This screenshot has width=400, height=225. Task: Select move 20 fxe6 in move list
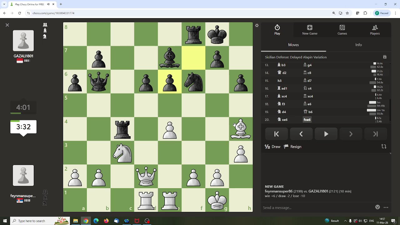coord(307,120)
